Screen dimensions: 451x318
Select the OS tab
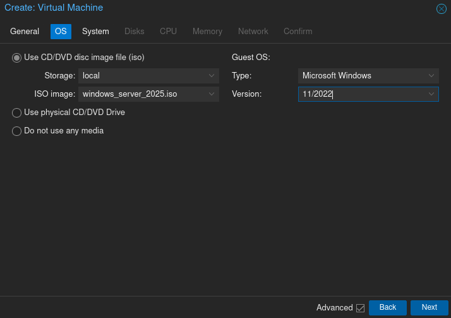61,32
